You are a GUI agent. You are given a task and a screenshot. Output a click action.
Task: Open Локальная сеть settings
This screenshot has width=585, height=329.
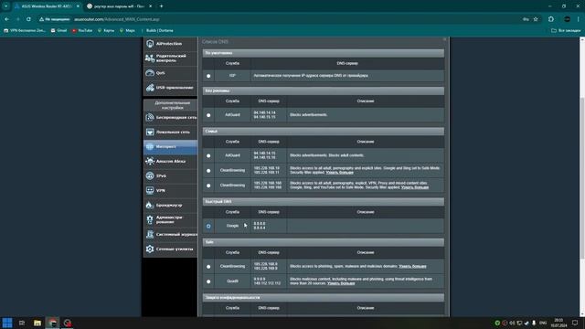point(170,132)
